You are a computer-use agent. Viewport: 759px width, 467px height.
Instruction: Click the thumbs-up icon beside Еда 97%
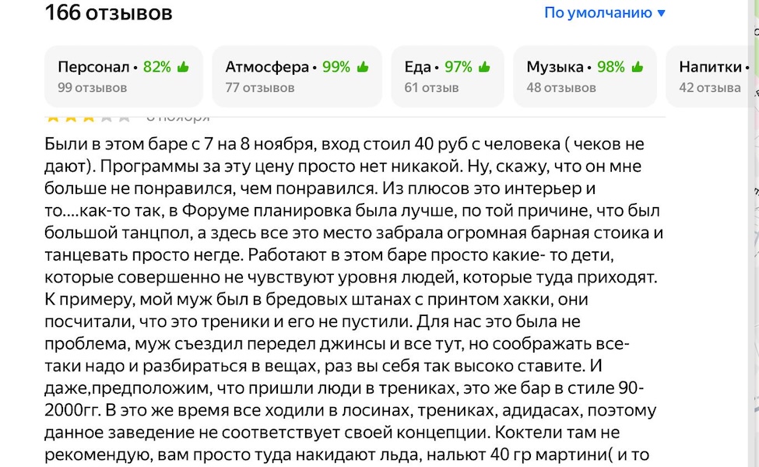484,67
